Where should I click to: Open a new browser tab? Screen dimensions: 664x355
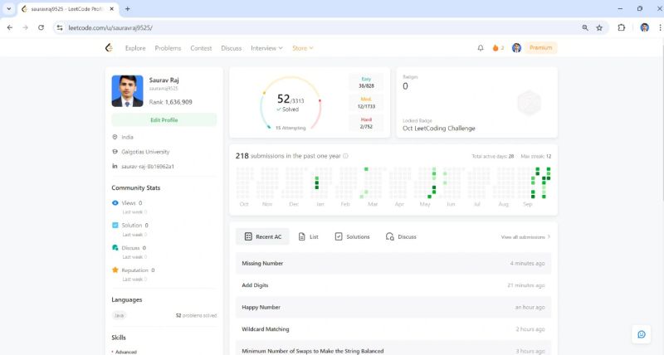128,8
